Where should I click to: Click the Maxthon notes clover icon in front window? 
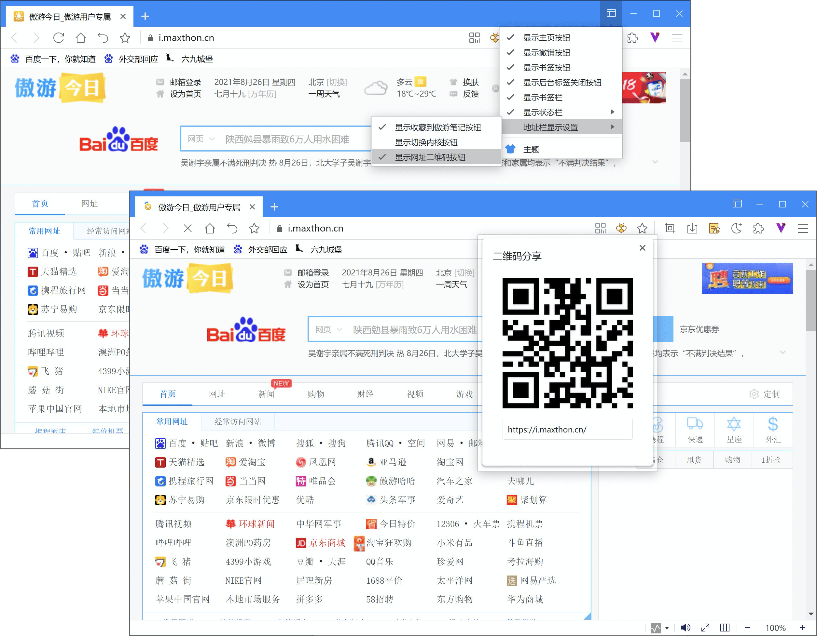[621, 228]
